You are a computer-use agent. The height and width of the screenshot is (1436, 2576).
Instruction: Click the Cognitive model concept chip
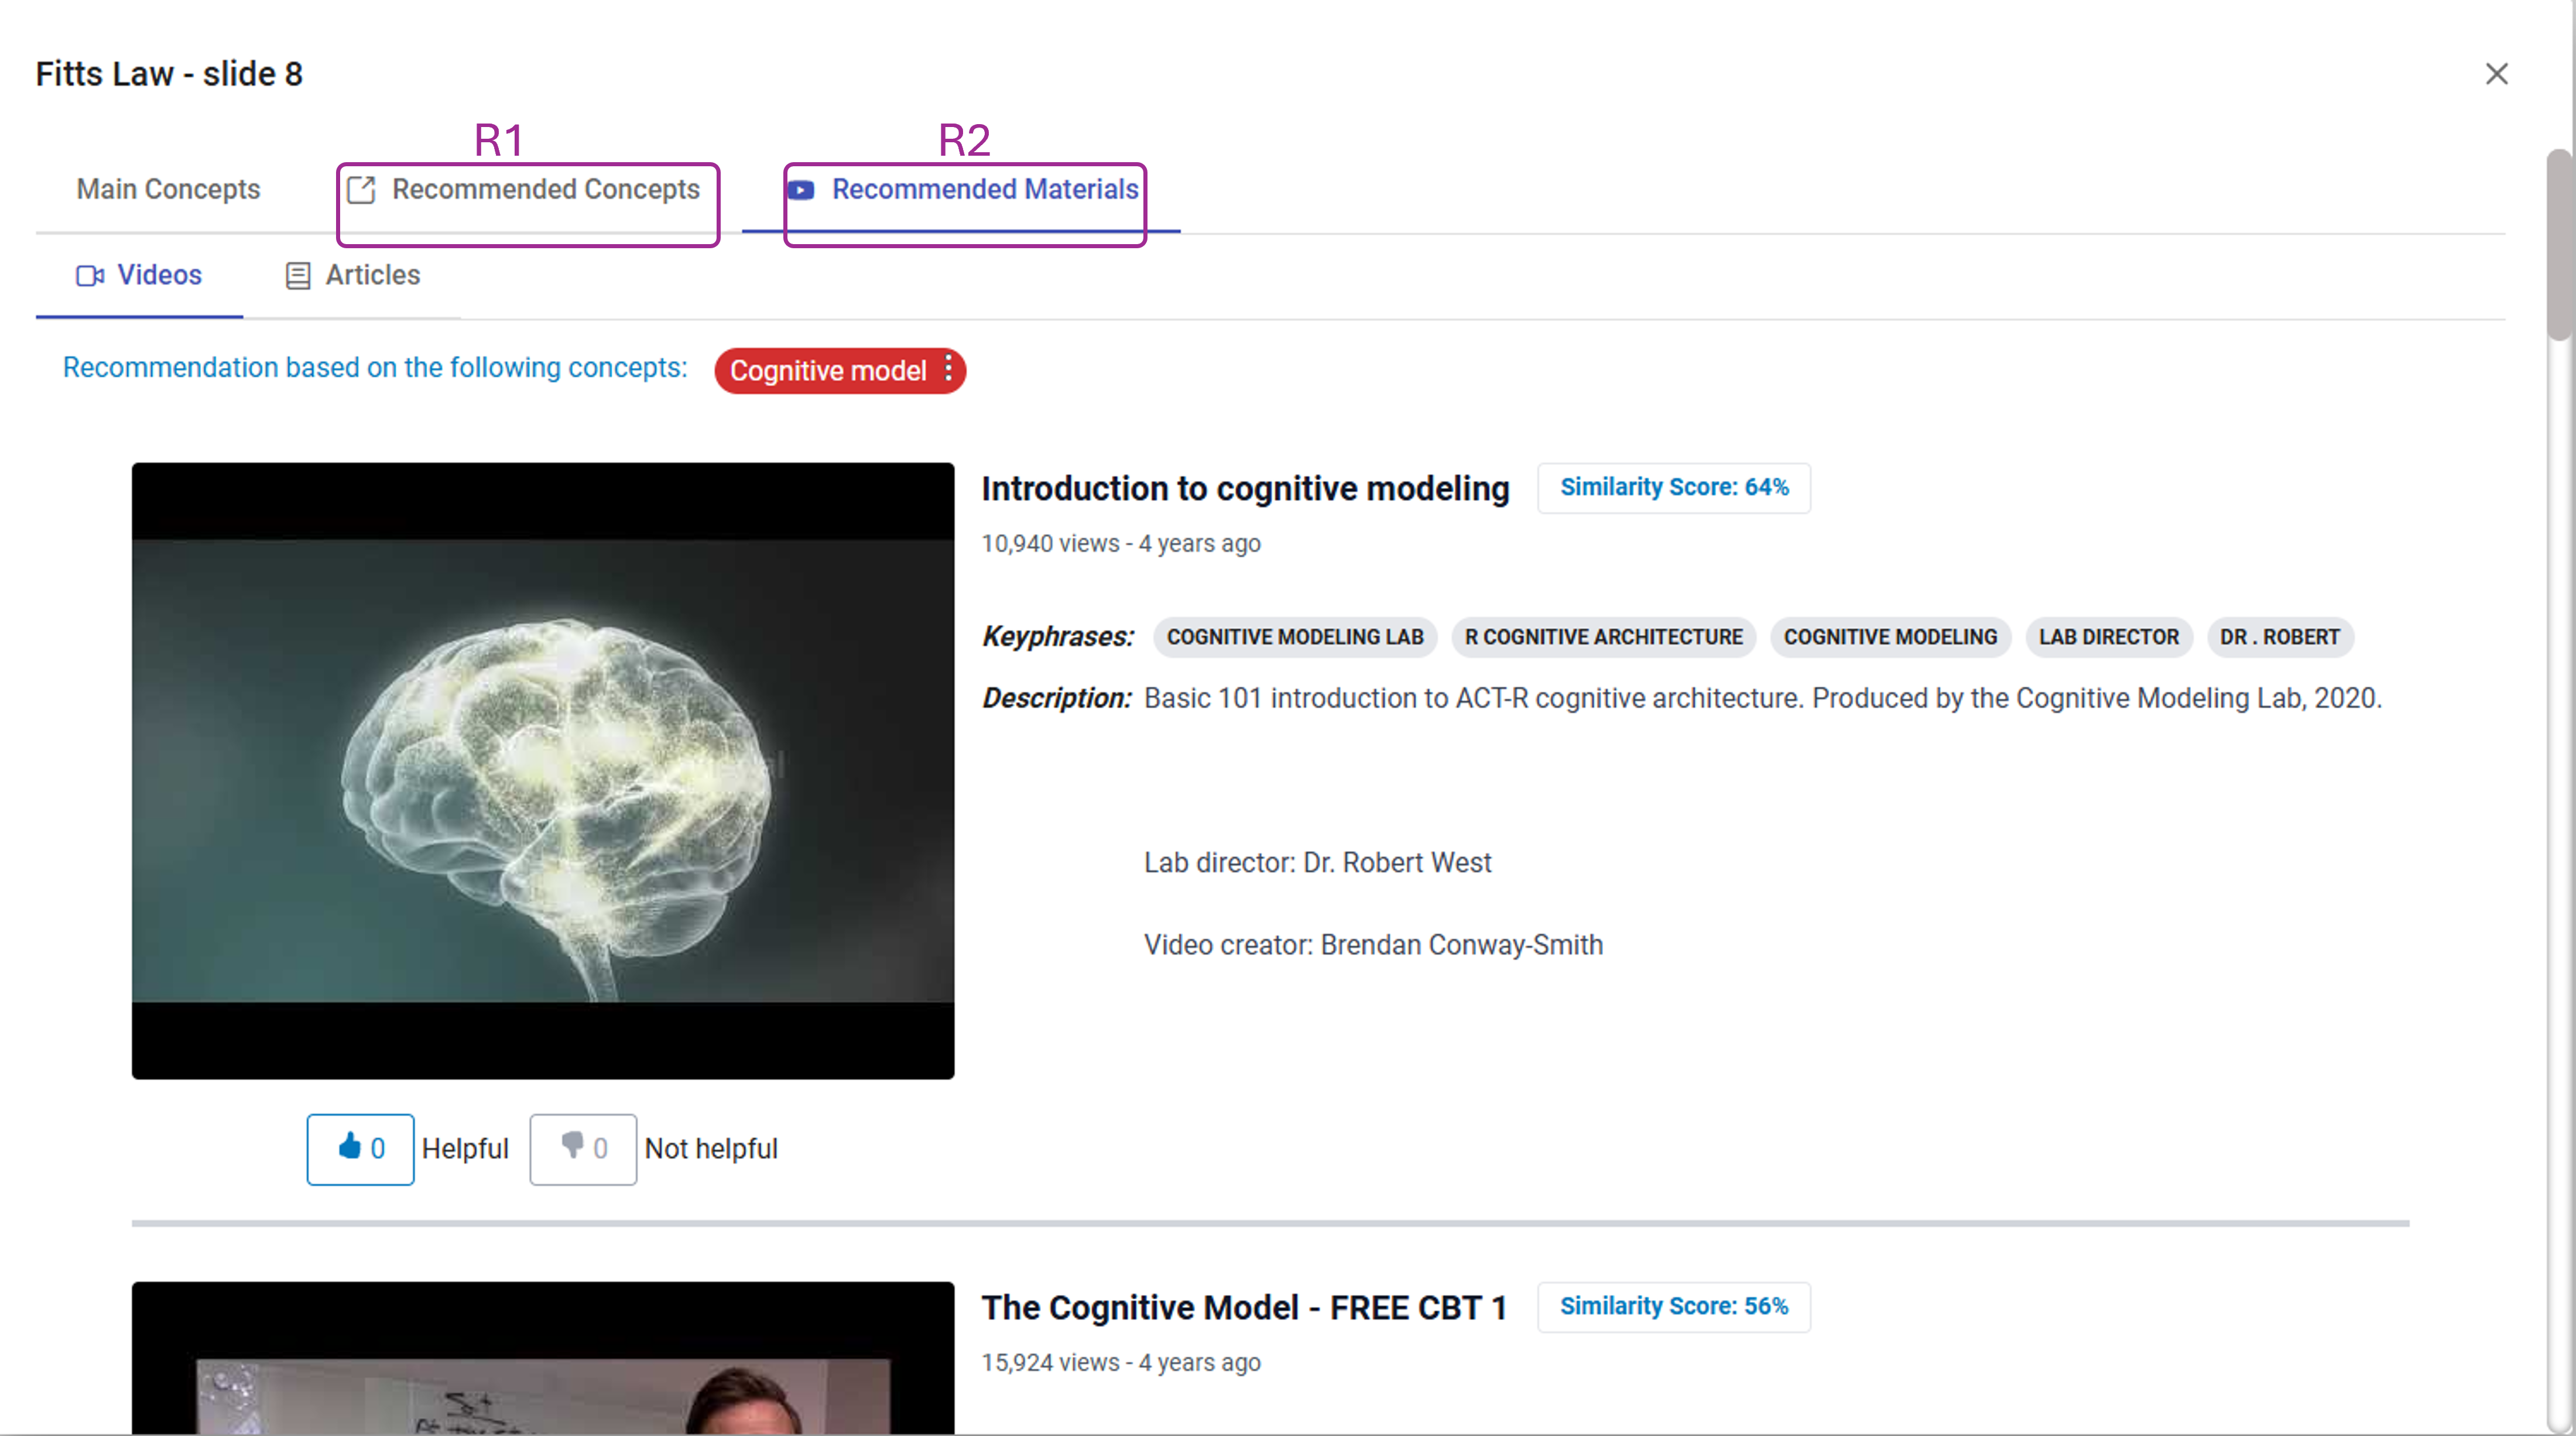[x=827, y=371]
